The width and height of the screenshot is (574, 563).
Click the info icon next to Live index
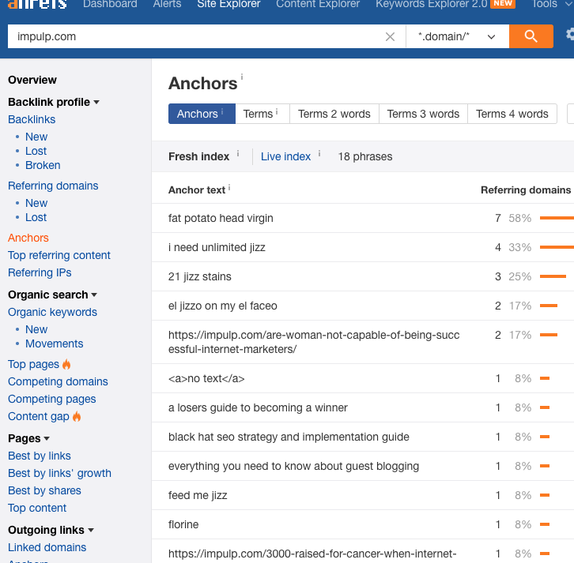coord(319,153)
